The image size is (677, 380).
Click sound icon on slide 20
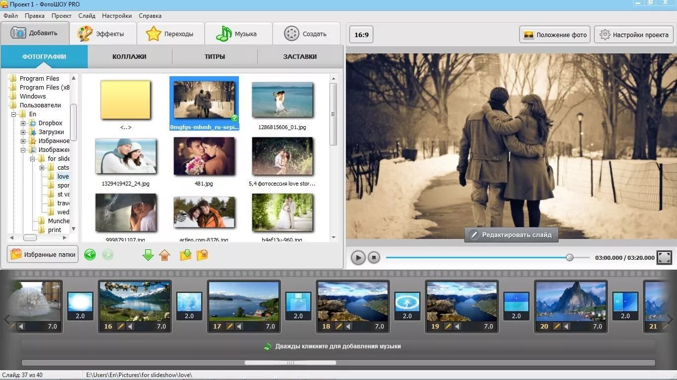(566, 327)
